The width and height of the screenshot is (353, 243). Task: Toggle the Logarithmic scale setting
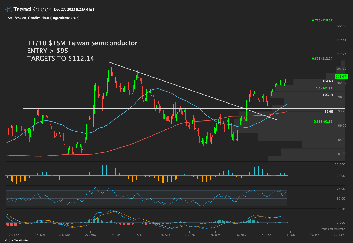click(65, 18)
